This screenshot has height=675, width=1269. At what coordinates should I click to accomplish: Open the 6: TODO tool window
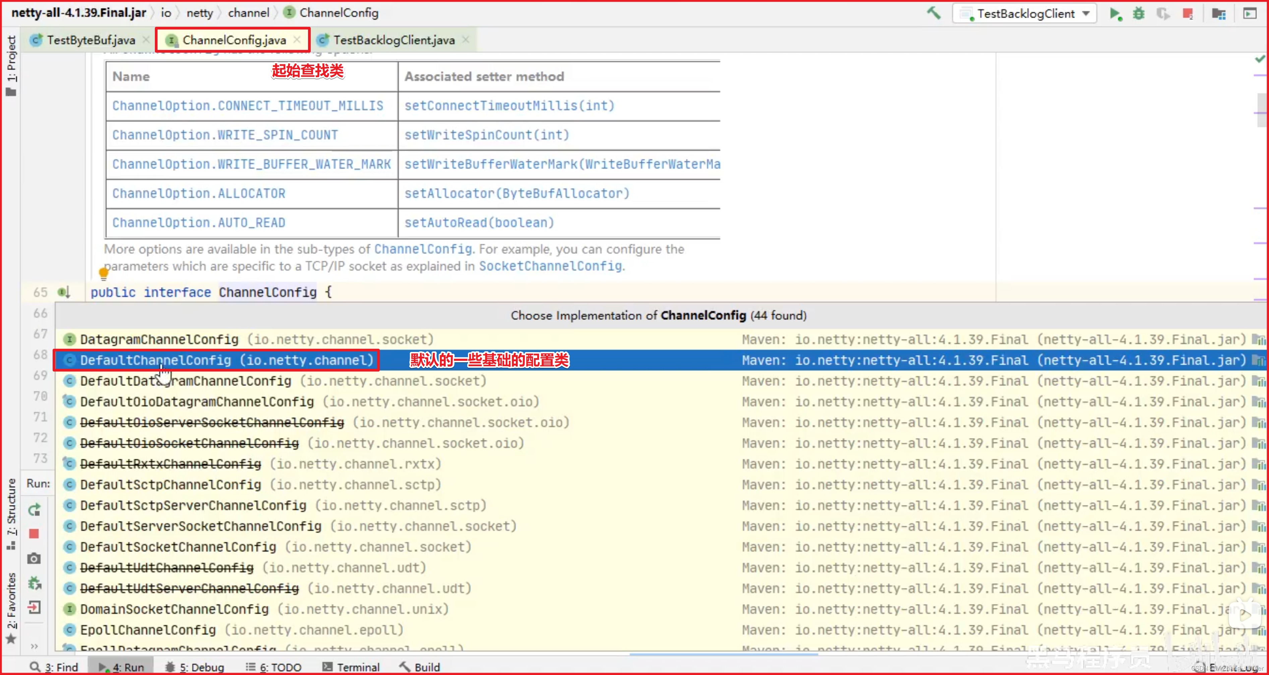point(274,667)
